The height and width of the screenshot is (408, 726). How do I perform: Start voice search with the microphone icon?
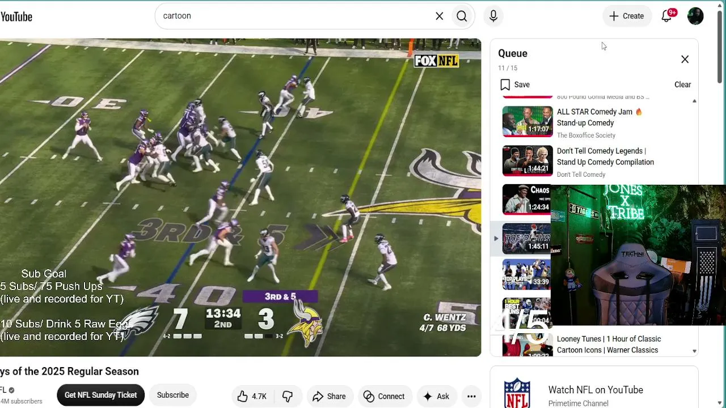pyautogui.click(x=493, y=16)
